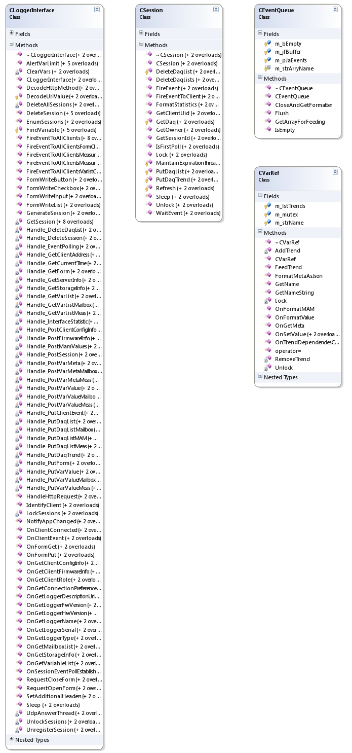Select the FormatStatistics method in CSession

click(187, 104)
